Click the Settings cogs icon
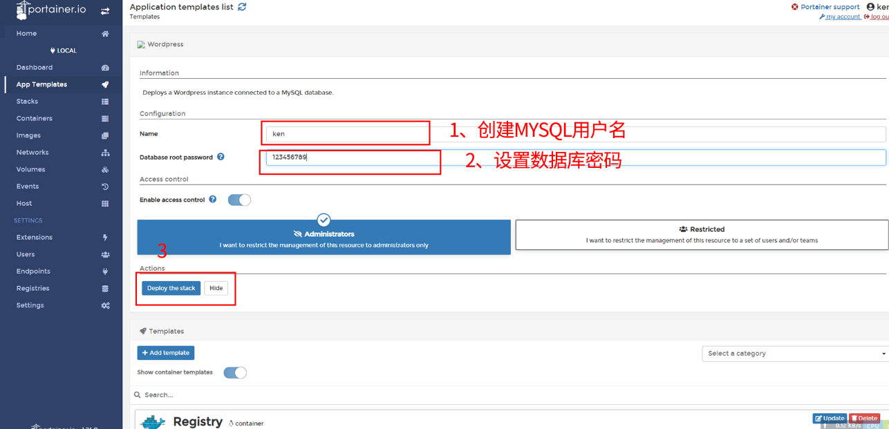Viewport: 889px width, 429px height. click(x=105, y=305)
